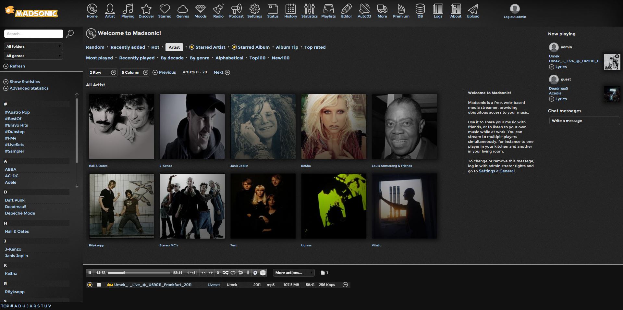The width and height of the screenshot is (623, 310).
Task: Click the playback progress bar
Action: [139, 273]
